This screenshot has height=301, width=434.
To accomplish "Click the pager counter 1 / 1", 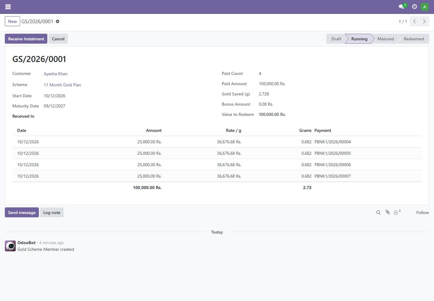I will click(x=403, y=21).
